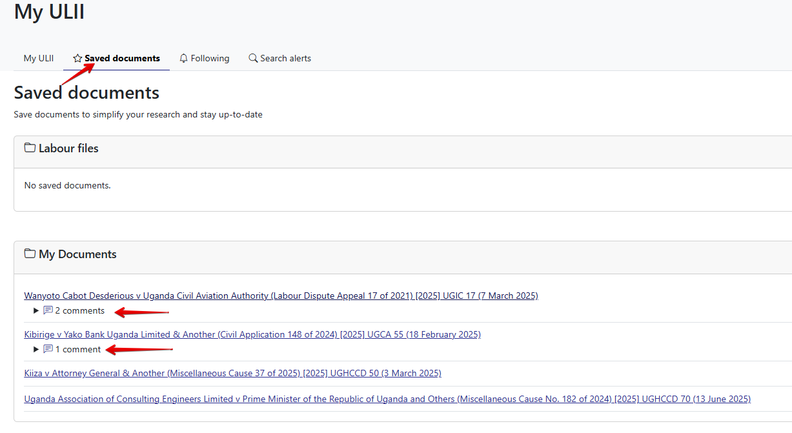The image size is (792, 433).
Task: Click the bell icon next to Following
Action: [184, 59]
